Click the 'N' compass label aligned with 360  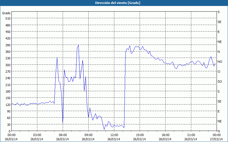point(219,52)
